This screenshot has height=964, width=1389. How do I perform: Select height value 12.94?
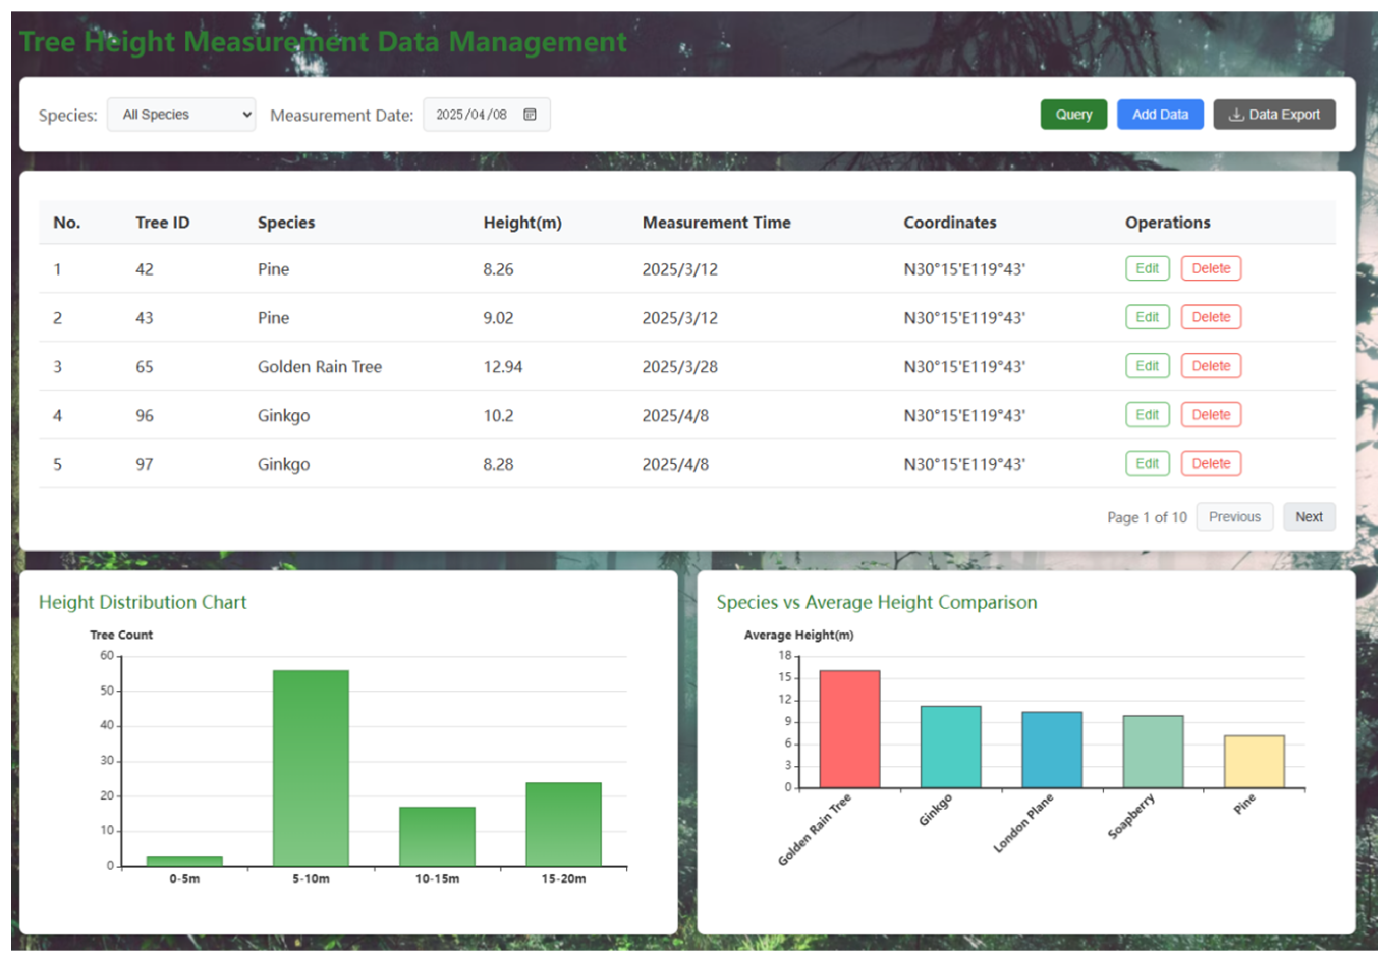tap(503, 367)
